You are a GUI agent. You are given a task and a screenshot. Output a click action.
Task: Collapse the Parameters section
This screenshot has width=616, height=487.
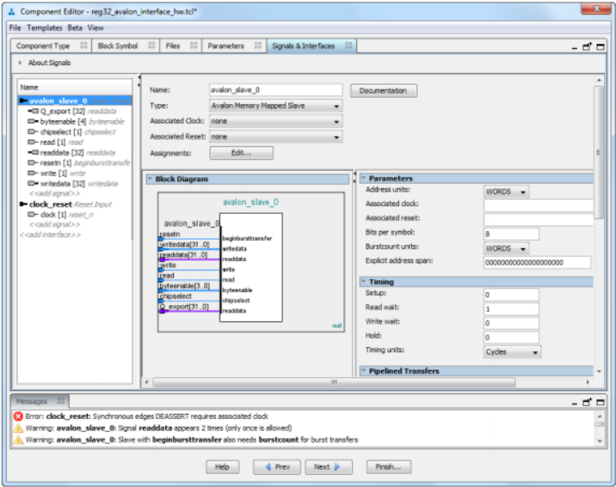(x=363, y=179)
